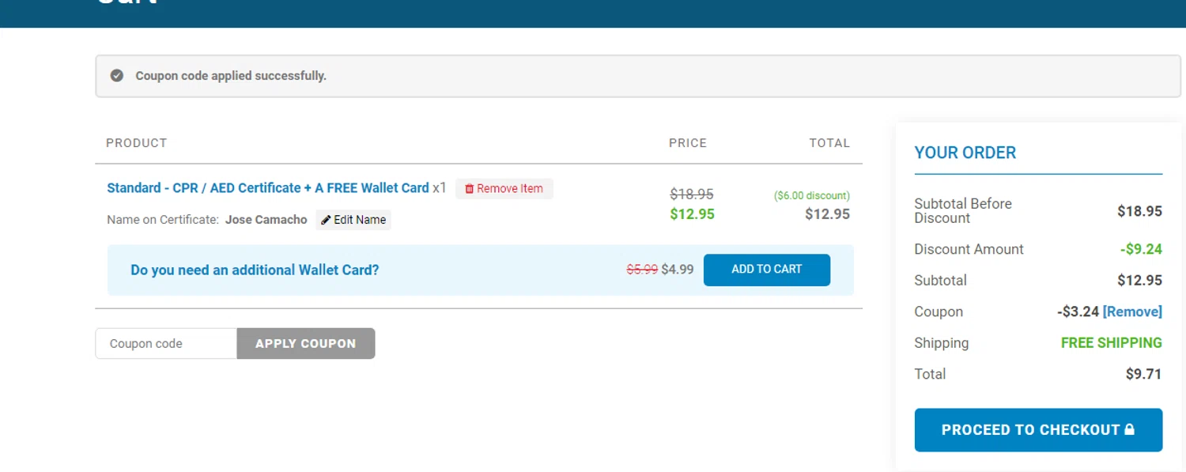
Task: Click the coupon success checkmark icon
Action: coord(117,76)
